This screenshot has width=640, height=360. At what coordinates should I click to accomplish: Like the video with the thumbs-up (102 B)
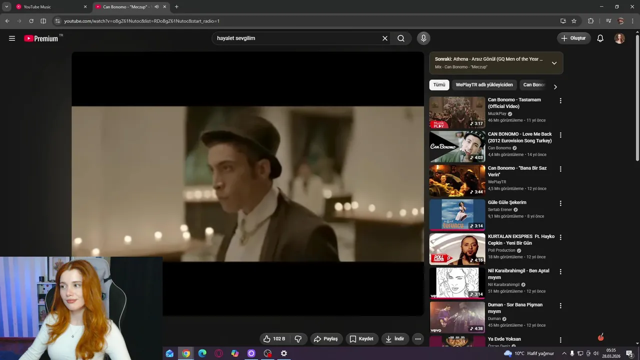tap(274, 339)
